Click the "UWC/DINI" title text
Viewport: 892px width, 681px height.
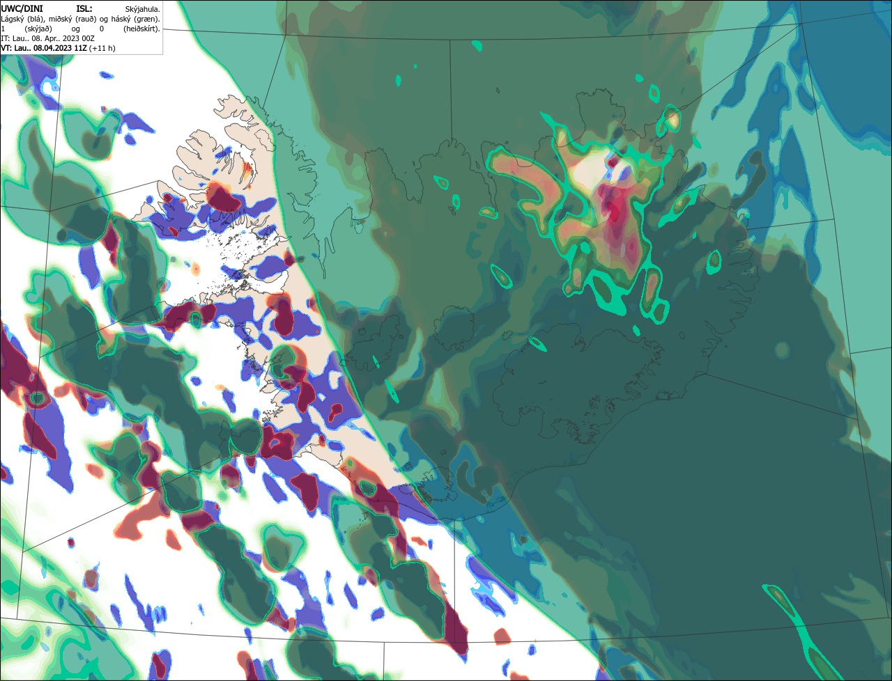coord(22,9)
